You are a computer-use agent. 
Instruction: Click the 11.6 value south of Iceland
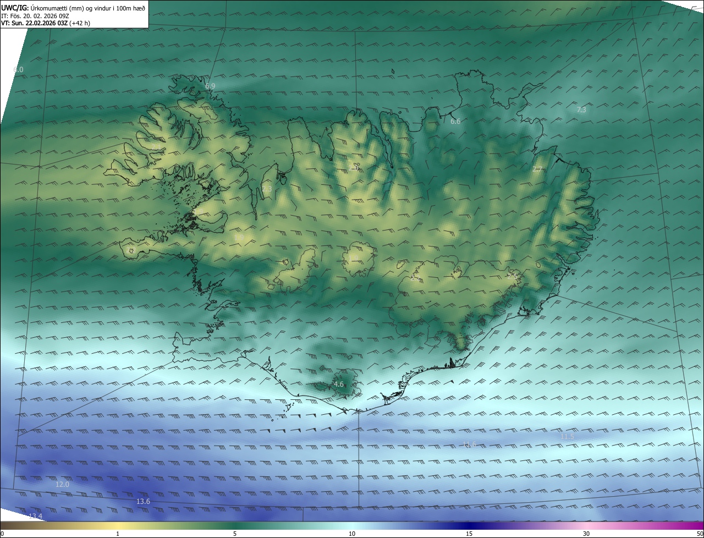tap(469, 444)
